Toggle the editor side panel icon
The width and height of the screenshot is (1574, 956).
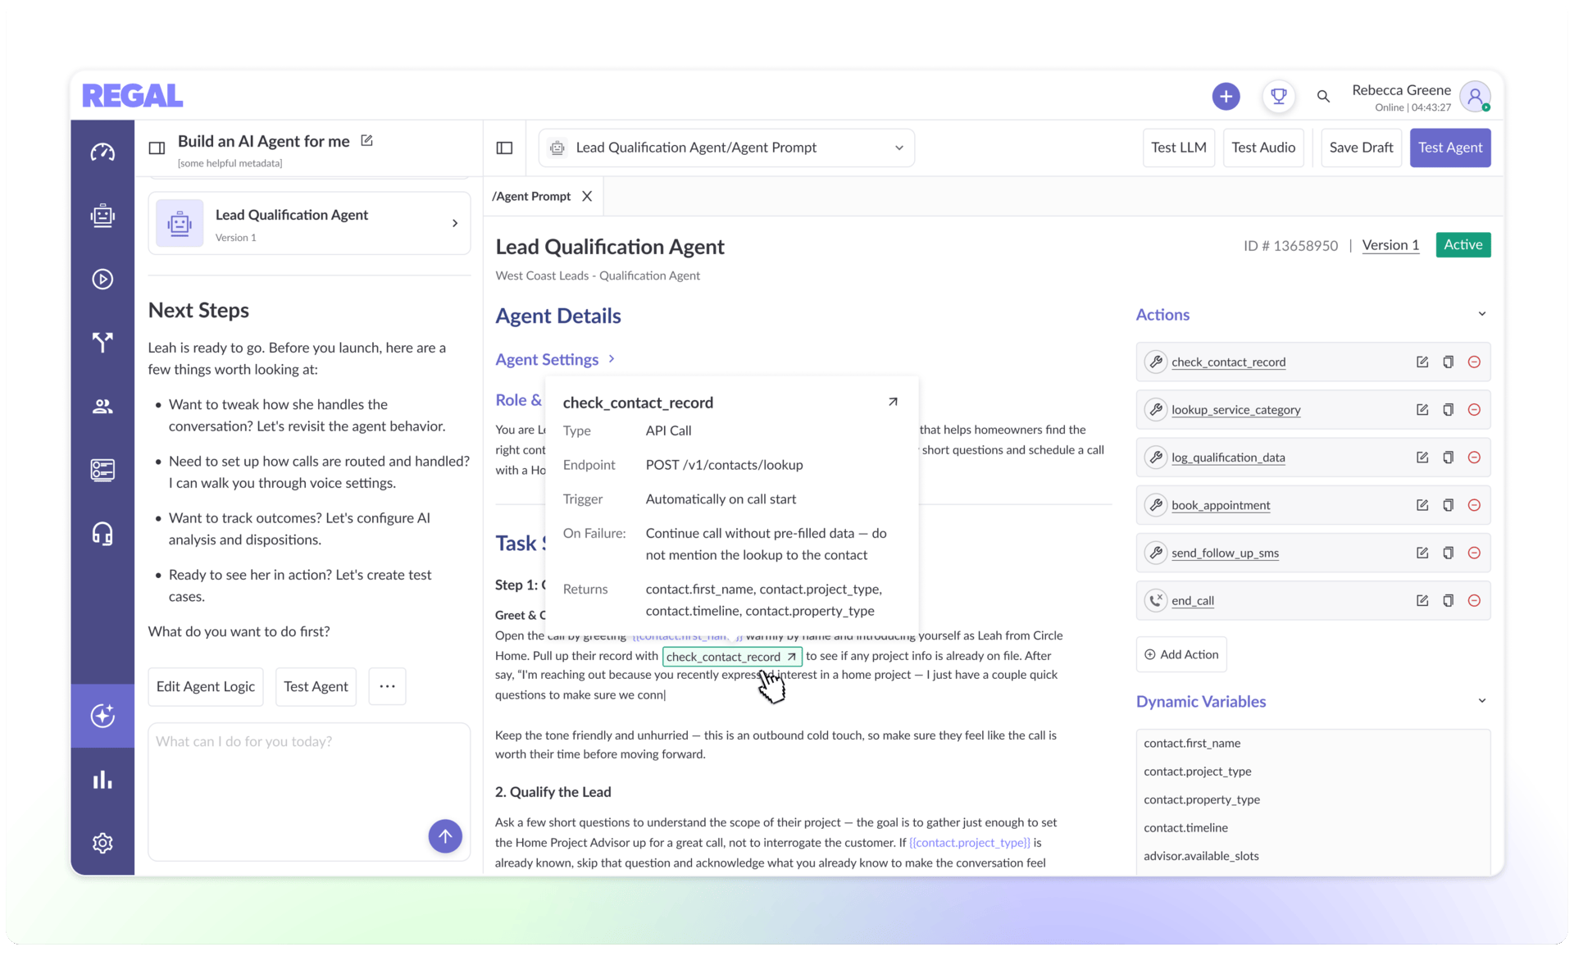coord(505,148)
